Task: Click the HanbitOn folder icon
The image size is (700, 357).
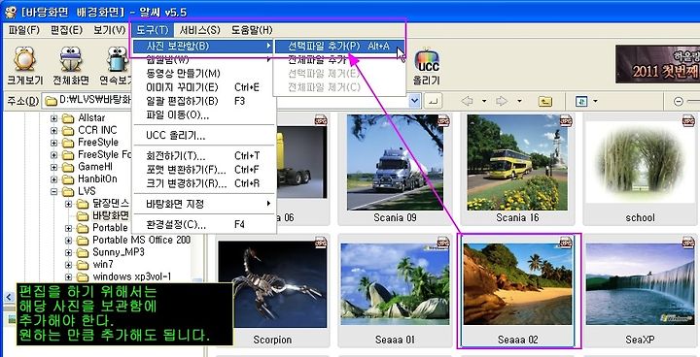Action: click(68, 179)
